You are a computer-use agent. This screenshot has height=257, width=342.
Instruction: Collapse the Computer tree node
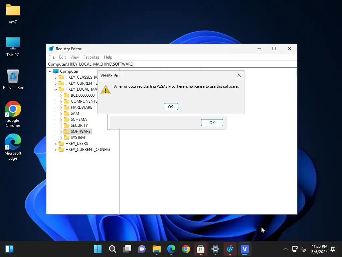point(50,71)
